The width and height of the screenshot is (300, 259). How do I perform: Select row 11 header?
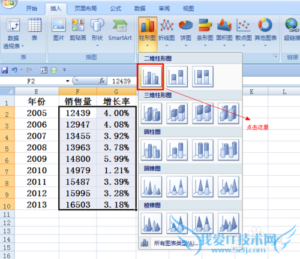click(7, 215)
